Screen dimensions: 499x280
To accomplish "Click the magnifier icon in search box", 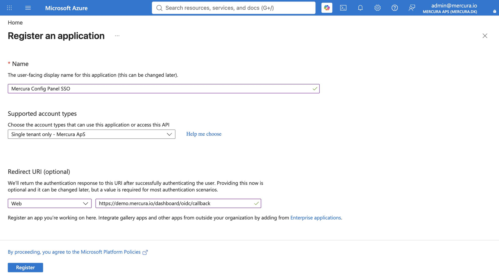I will [x=159, y=8].
